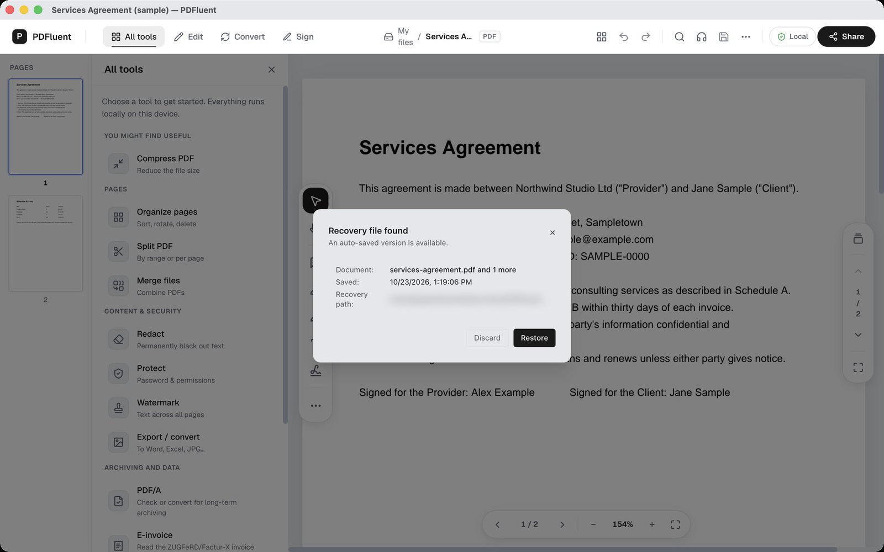Choose the signature tool in floating toolbar
The height and width of the screenshot is (552, 884).
[x=315, y=371]
